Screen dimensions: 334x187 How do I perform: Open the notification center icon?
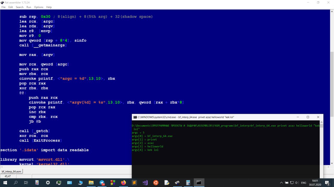(x=327, y=183)
